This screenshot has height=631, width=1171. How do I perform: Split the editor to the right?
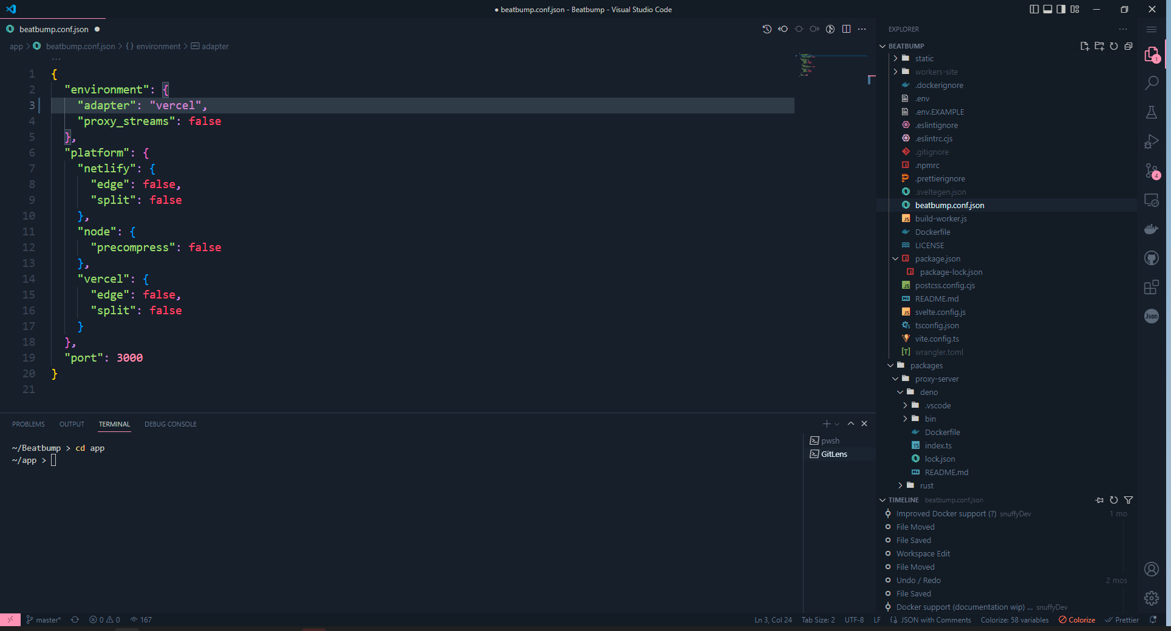pos(846,29)
